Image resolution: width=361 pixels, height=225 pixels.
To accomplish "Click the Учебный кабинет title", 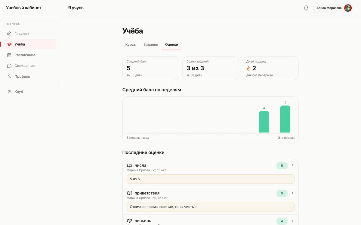I will [x=24, y=8].
